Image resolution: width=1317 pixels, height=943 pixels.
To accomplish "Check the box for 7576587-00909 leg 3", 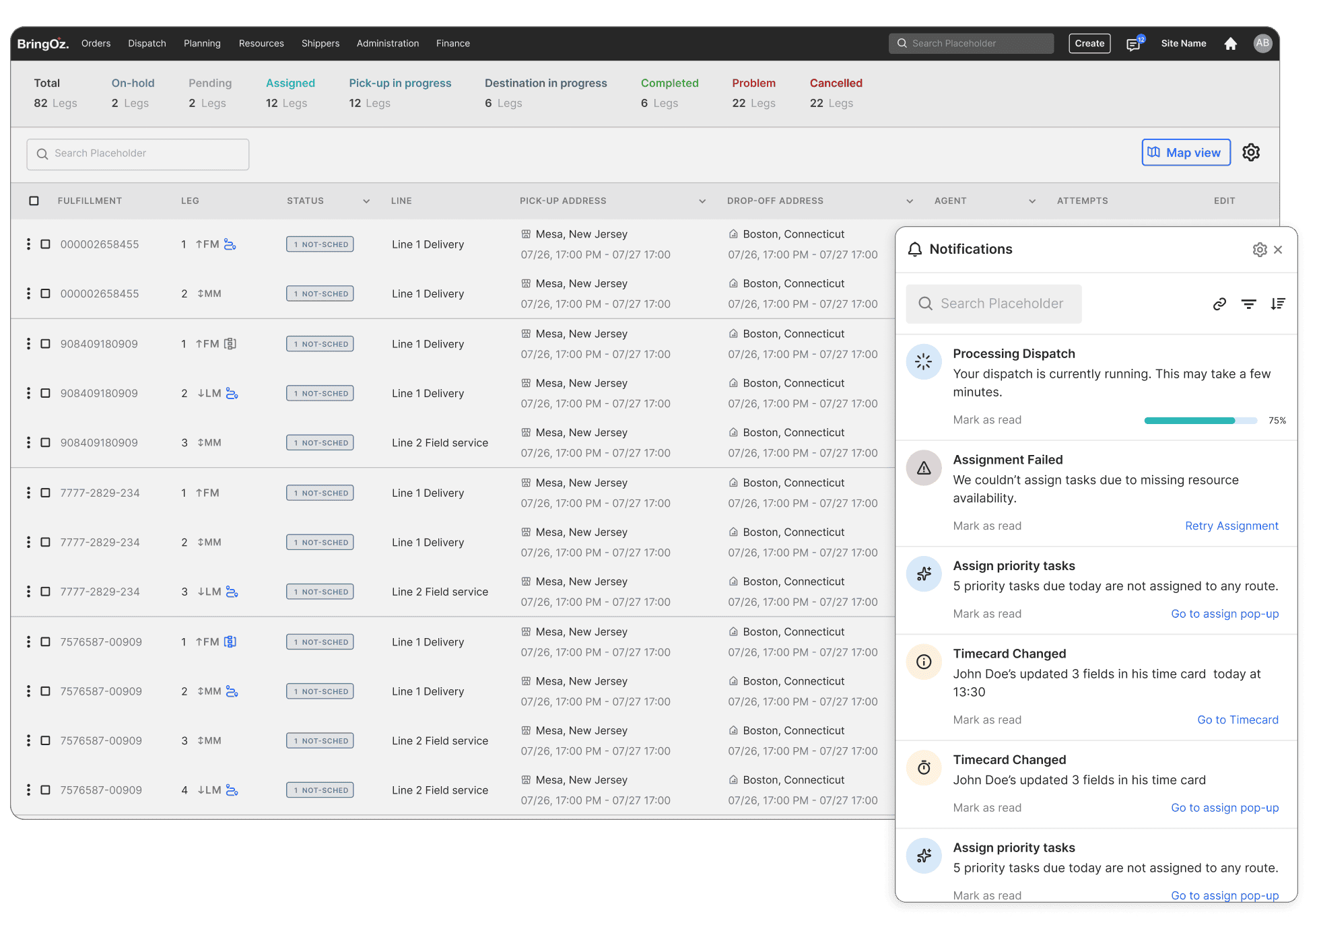I will (45, 740).
